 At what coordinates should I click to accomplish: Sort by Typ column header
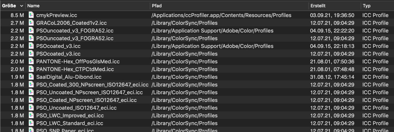tap(367, 6)
